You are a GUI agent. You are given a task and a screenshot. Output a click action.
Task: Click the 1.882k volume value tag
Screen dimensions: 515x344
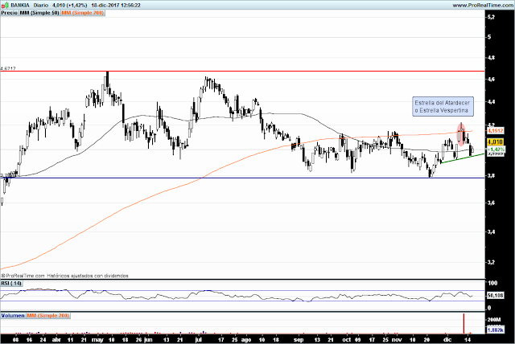[495, 330]
